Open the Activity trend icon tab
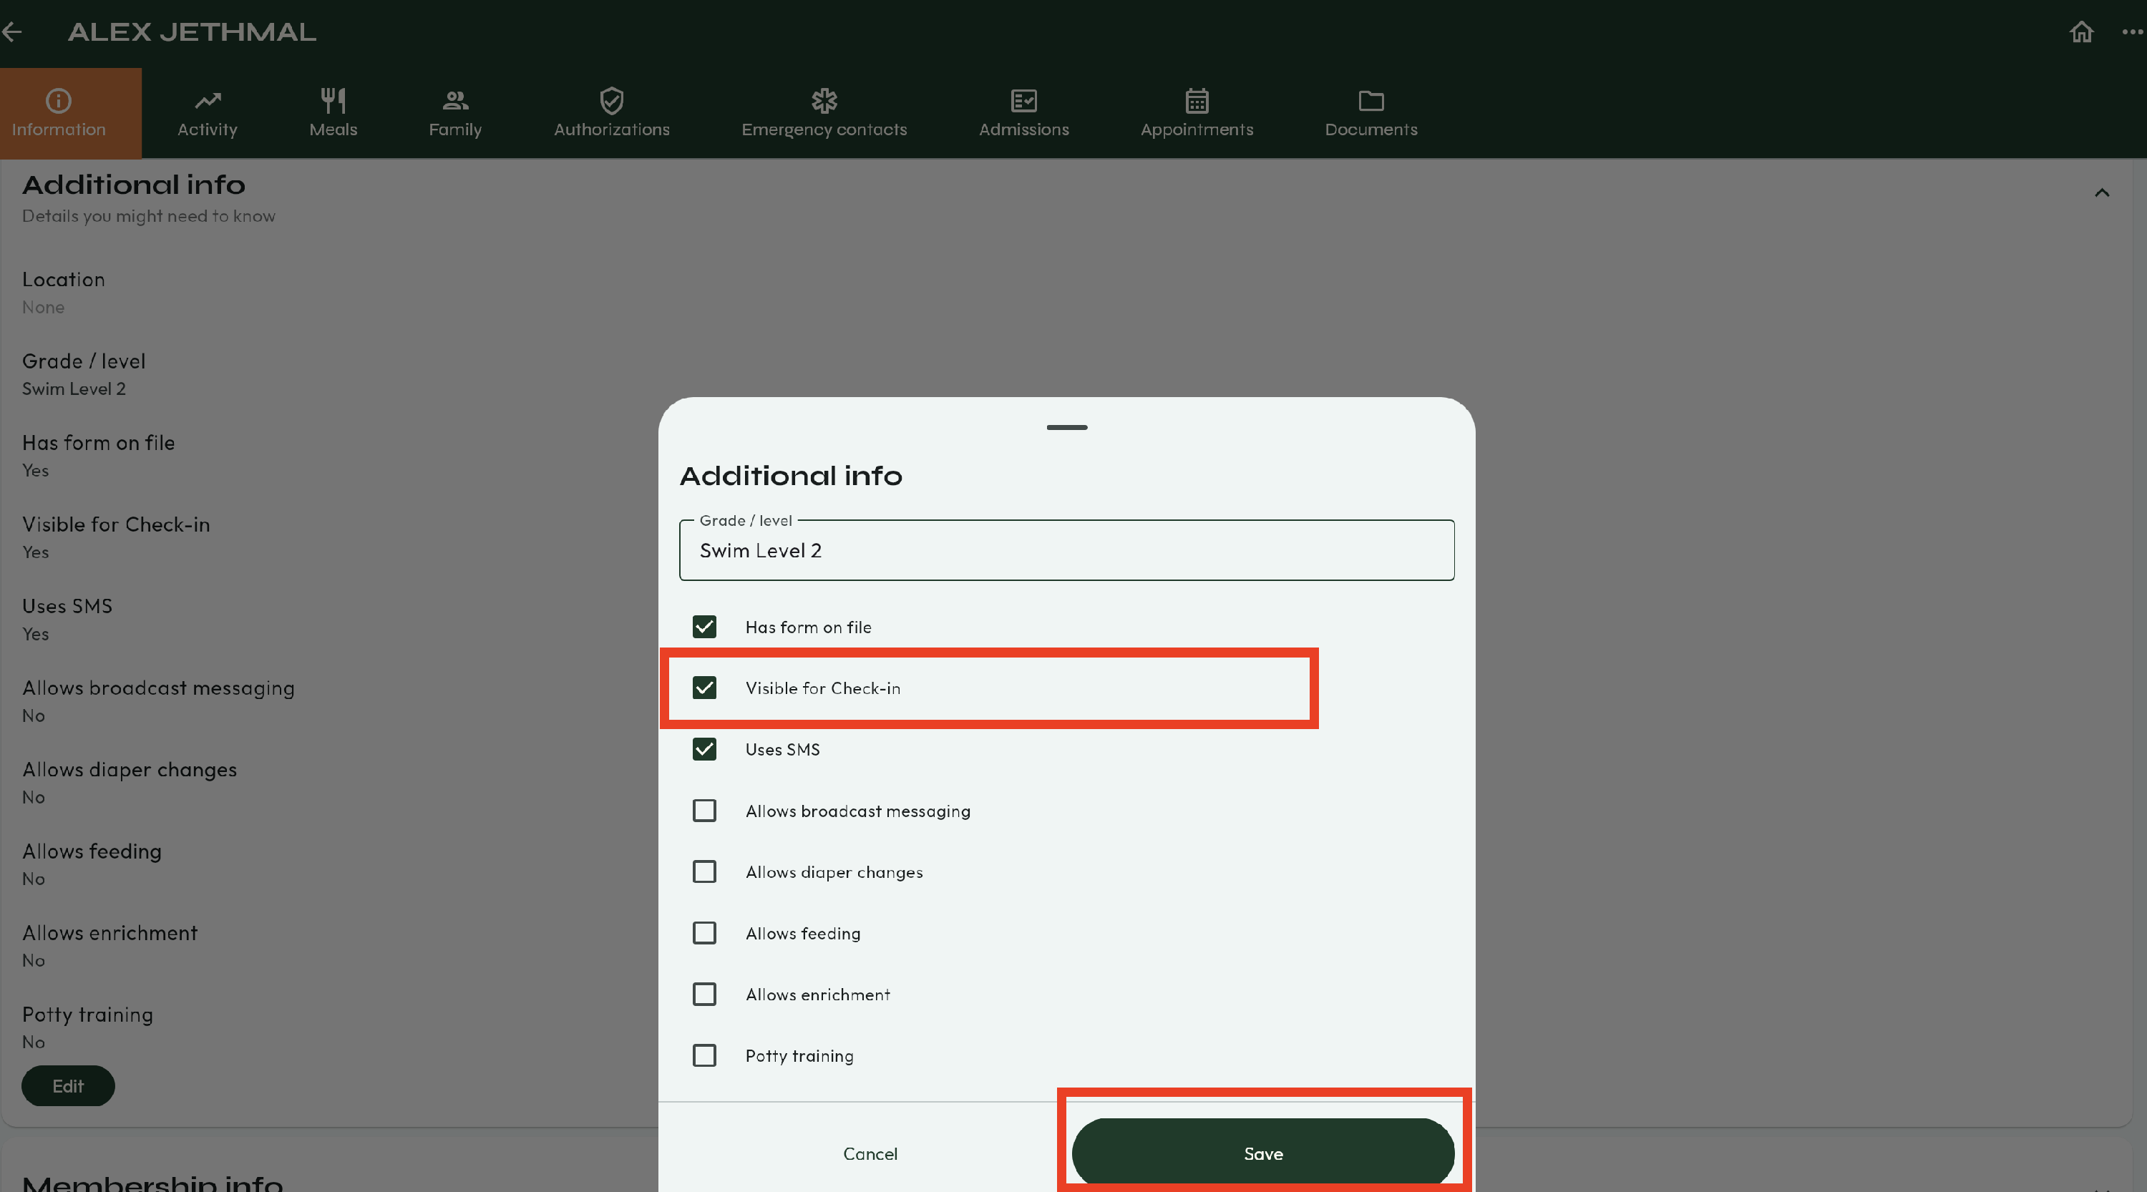The image size is (2147, 1192). point(207,112)
